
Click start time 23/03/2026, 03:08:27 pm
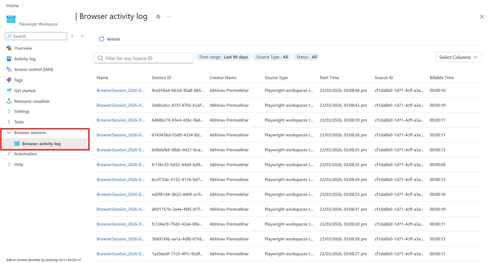(343, 254)
